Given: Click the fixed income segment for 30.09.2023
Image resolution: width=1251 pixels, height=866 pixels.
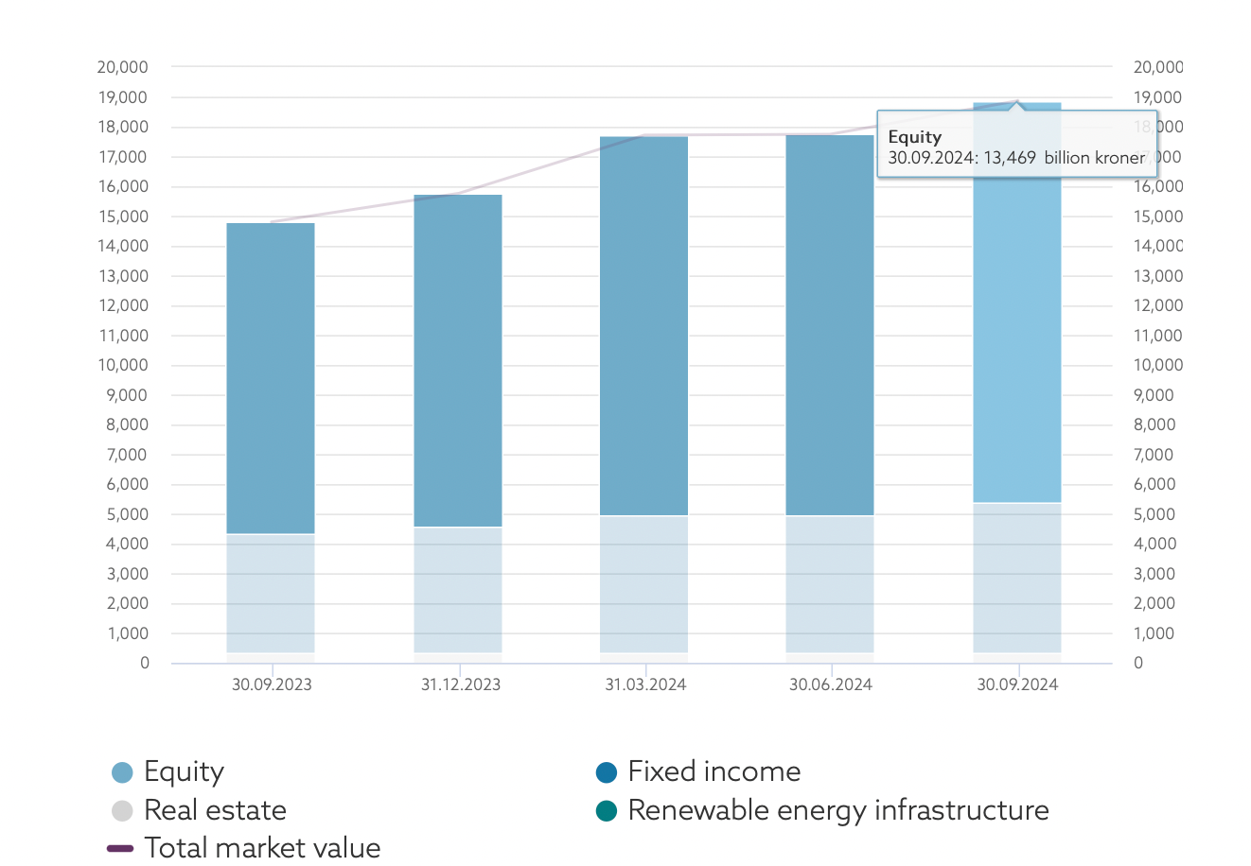Looking at the screenshot, I should [x=271, y=594].
